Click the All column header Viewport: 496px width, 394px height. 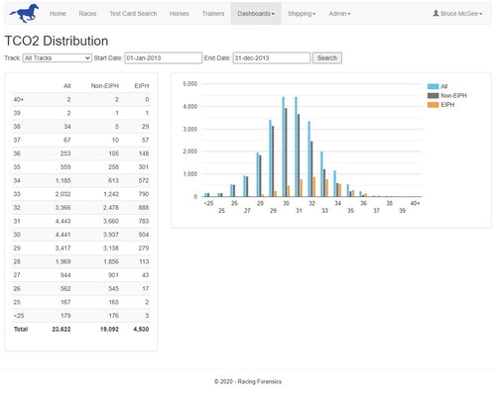[x=67, y=86]
